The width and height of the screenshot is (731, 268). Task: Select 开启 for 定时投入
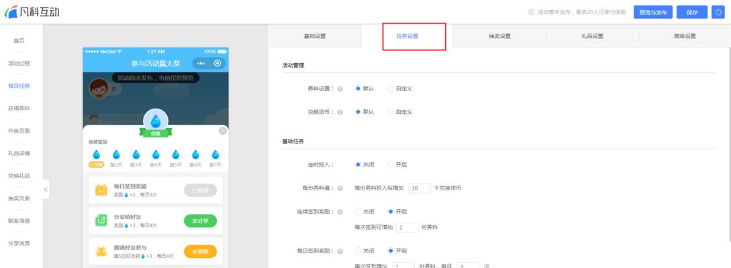(x=391, y=165)
